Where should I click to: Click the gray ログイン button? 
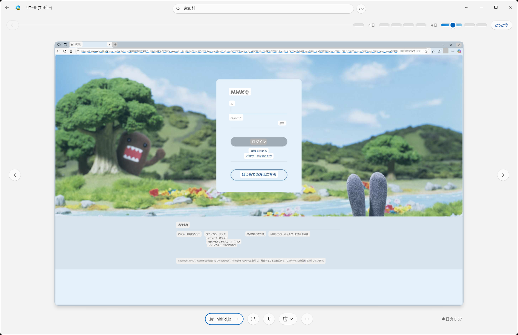[x=259, y=142]
